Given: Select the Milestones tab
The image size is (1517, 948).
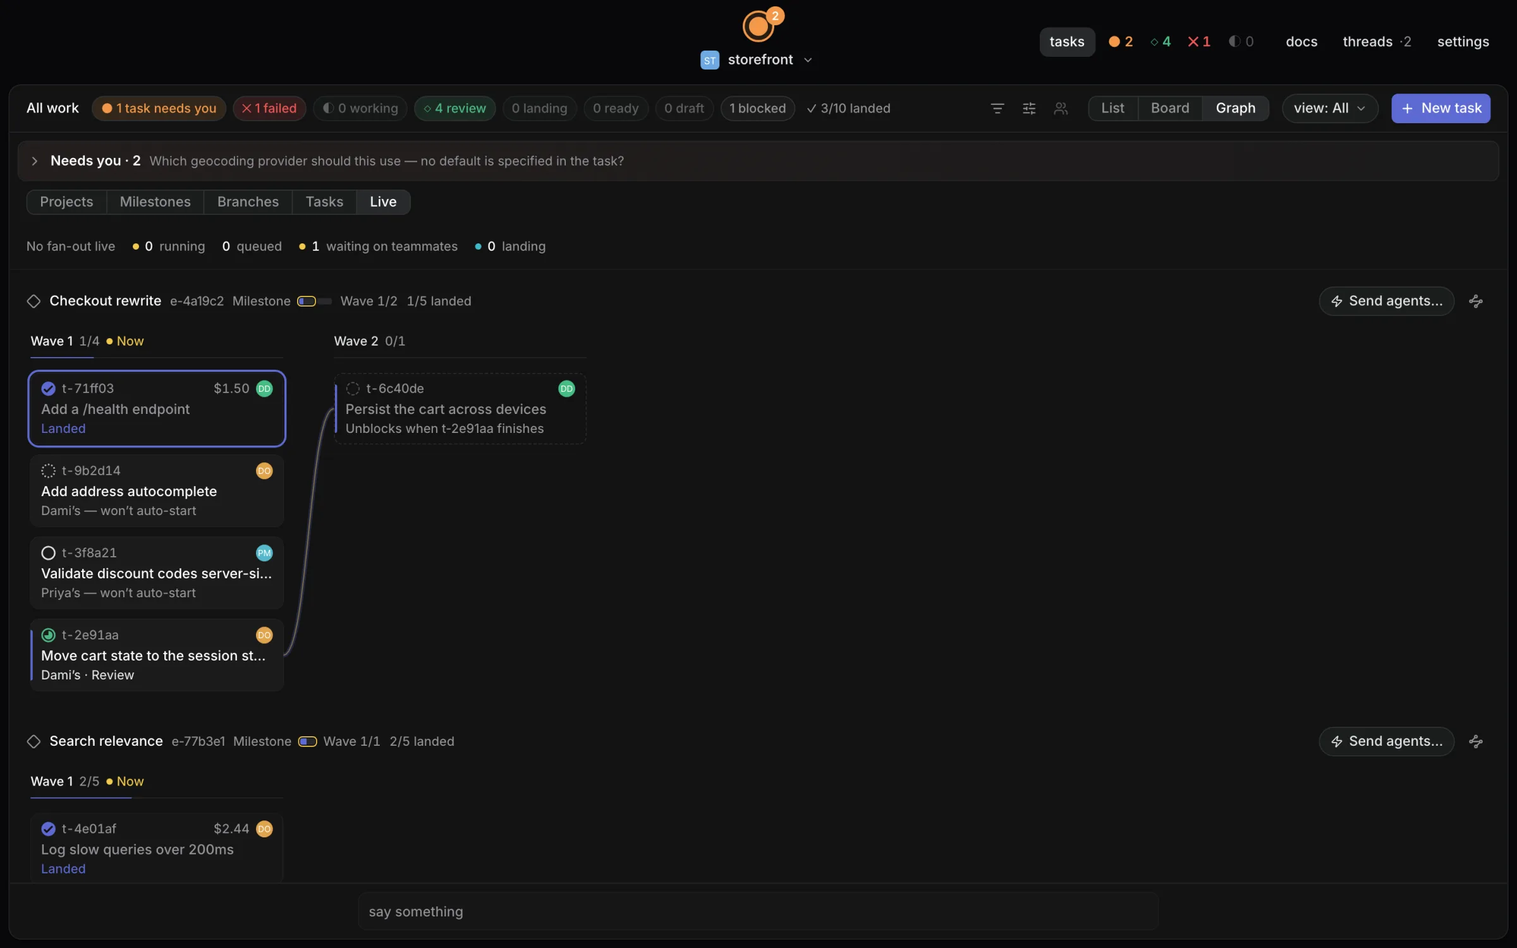Looking at the screenshot, I should click(155, 202).
